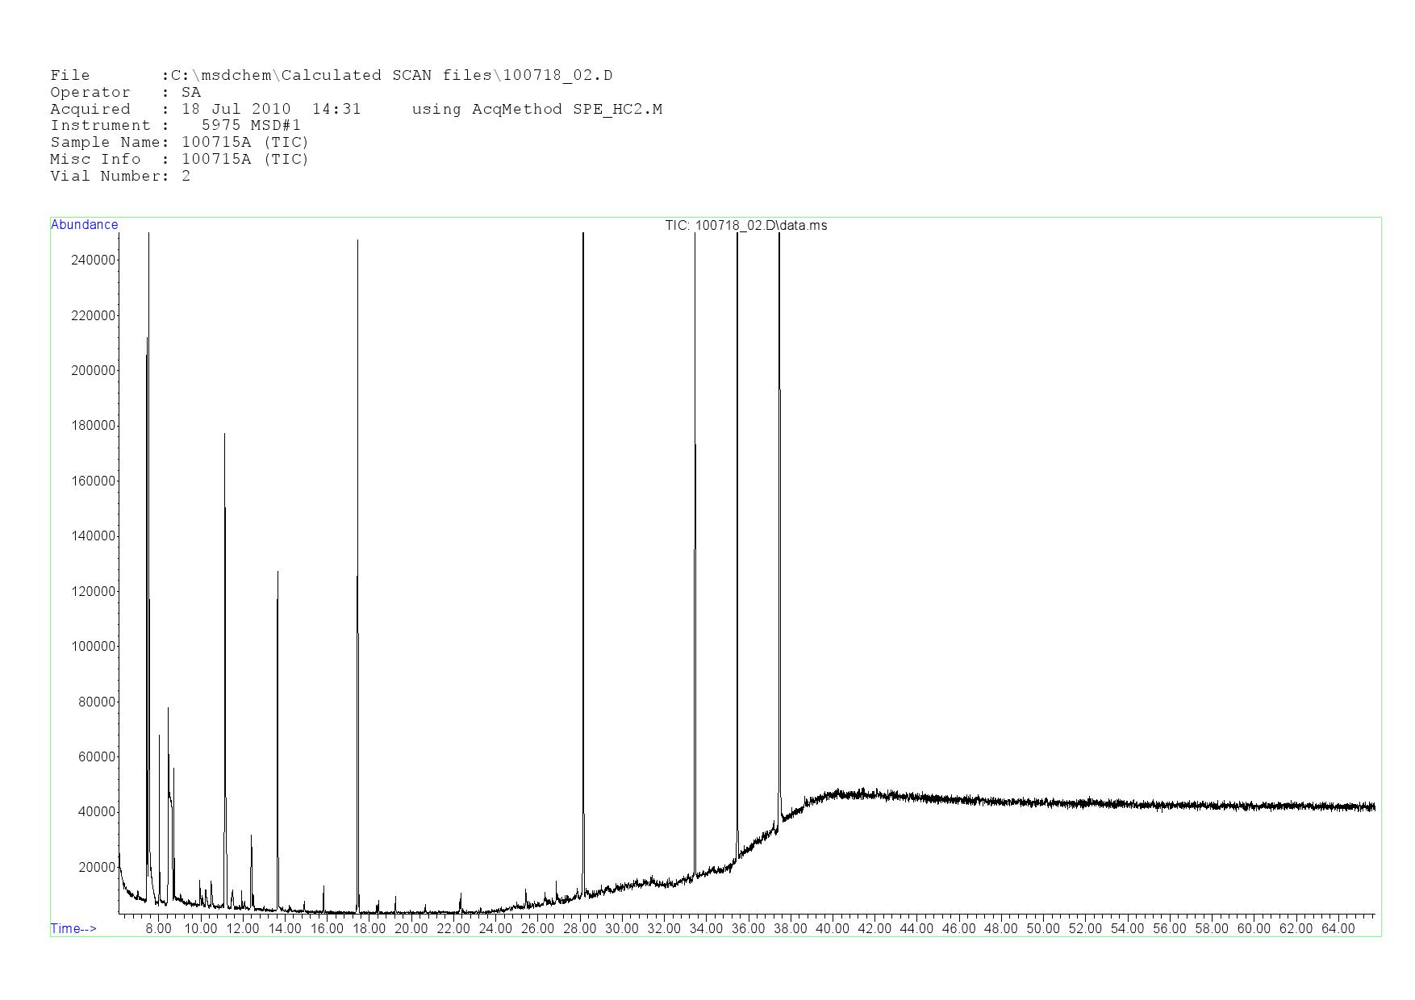
Task: Click the 20000 tick on abundance axis
Action: pyautogui.click(x=97, y=868)
